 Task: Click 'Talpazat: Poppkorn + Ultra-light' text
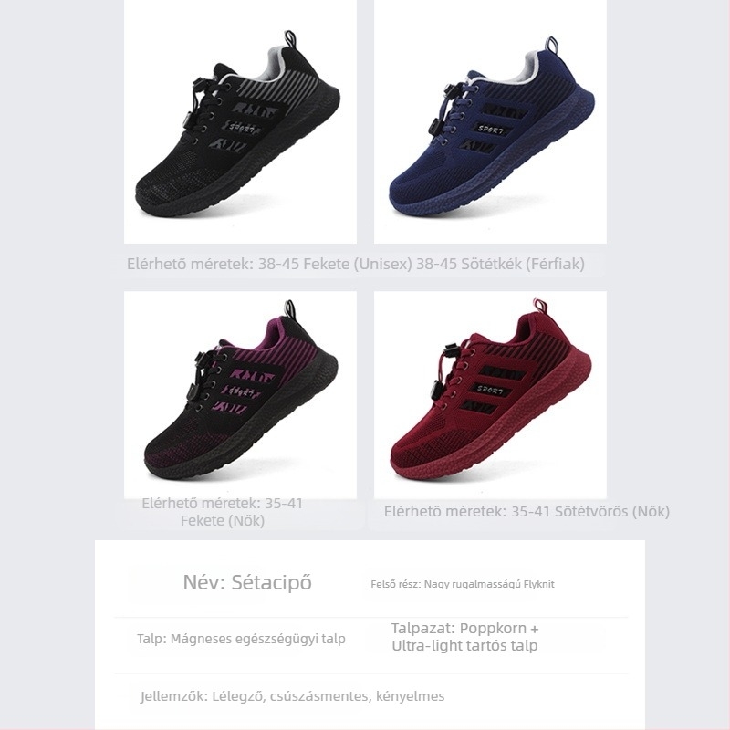tap(464, 637)
